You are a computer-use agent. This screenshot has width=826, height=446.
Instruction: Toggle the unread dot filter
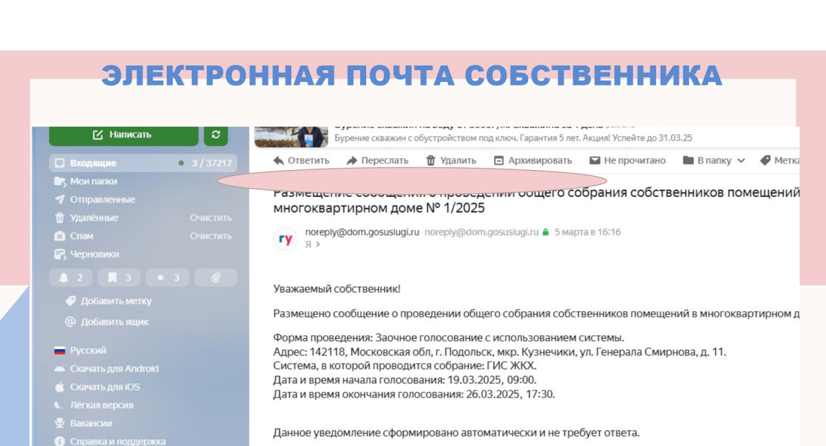point(167,277)
